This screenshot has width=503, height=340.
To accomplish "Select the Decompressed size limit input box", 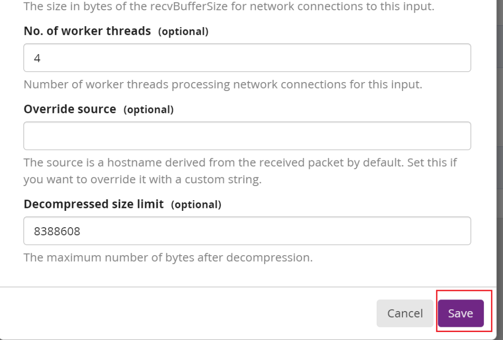I will [x=247, y=231].
